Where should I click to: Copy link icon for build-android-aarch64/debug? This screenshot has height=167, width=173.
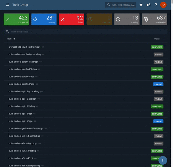coord(39,69)
